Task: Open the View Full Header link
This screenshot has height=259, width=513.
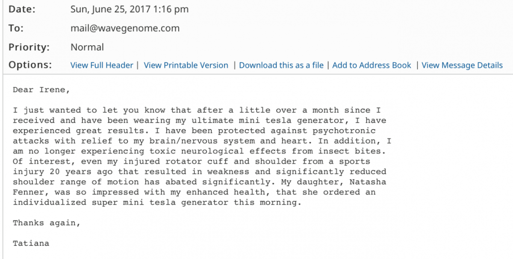Action: pyautogui.click(x=102, y=65)
